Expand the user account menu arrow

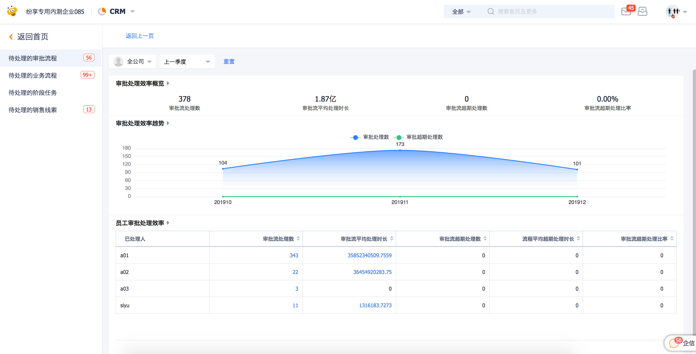coord(685,12)
